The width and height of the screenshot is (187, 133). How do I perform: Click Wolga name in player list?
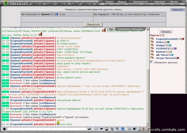click(x=160, y=45)
